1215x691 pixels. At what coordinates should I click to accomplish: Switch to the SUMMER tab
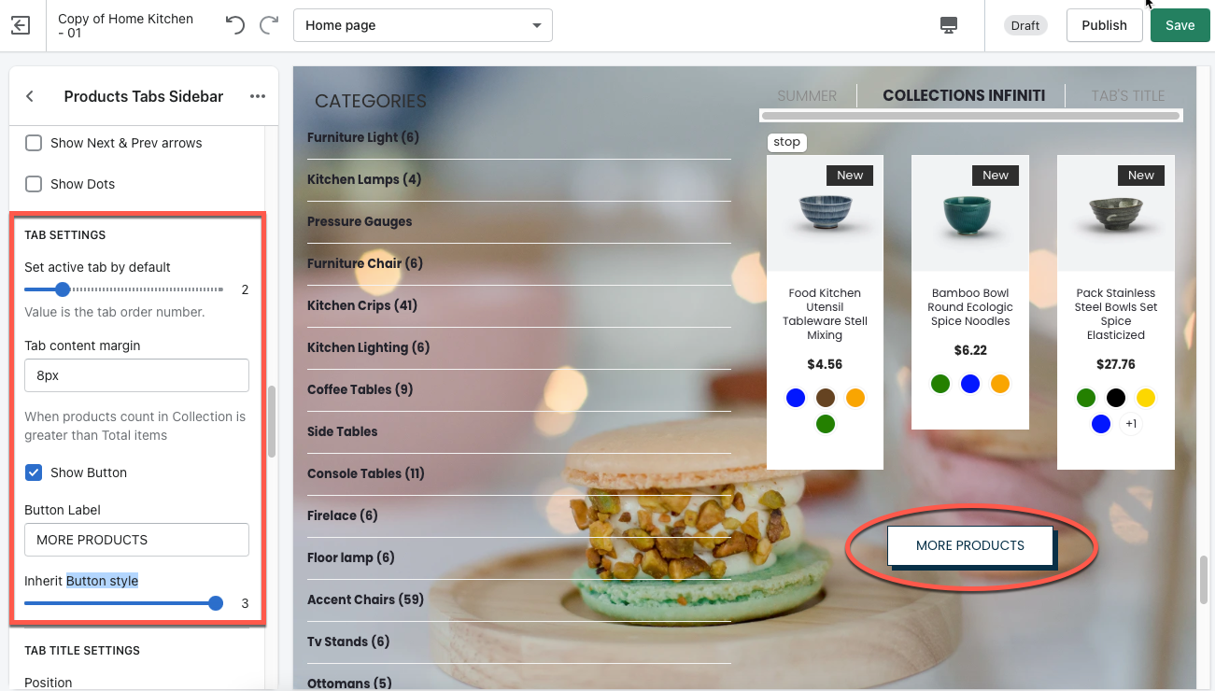(x=807, y=95)
